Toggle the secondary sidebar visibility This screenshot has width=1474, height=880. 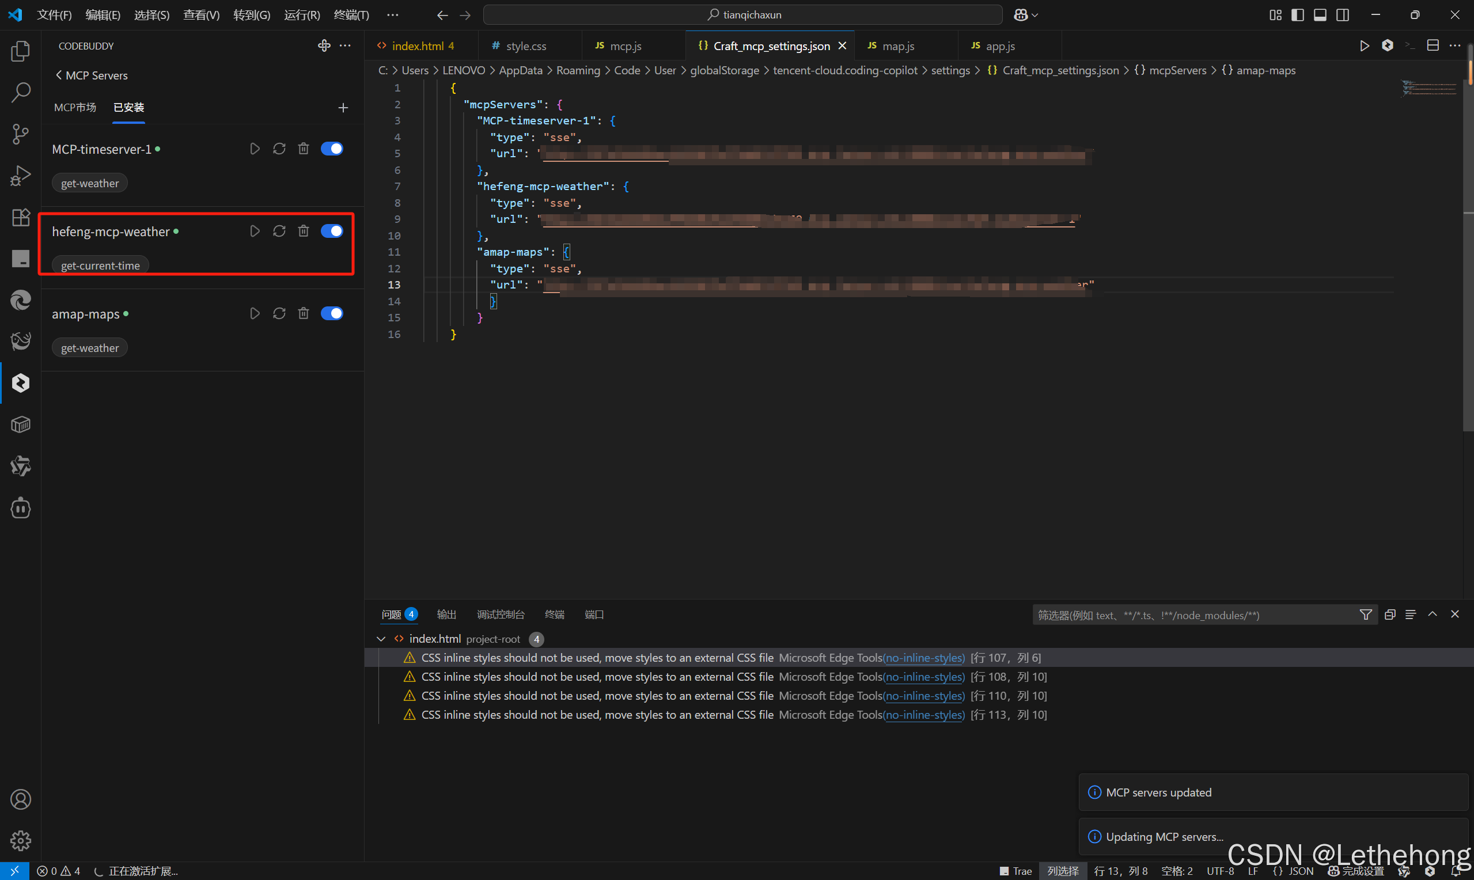(1343, 15)
